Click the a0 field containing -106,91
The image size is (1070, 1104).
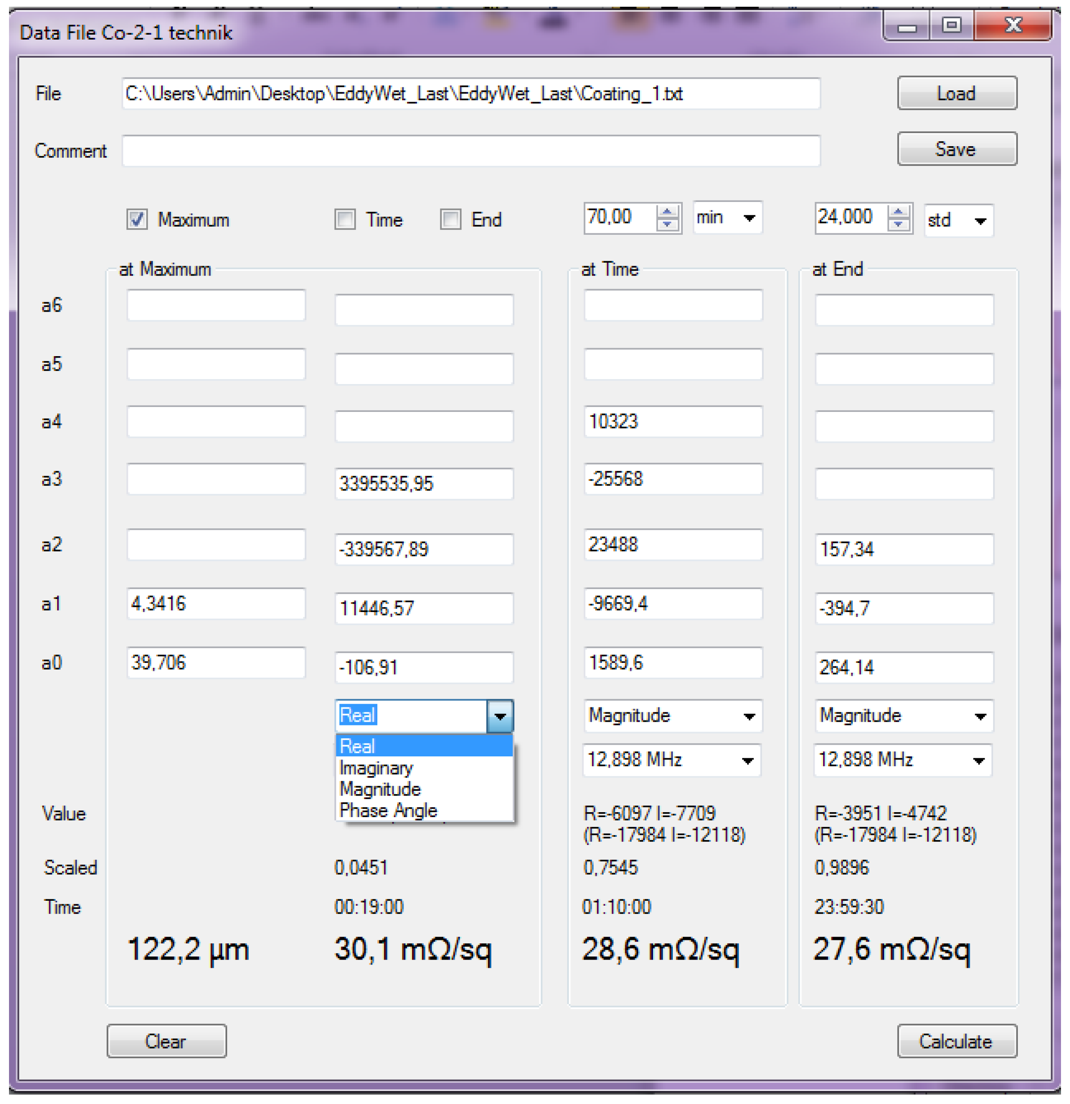(424, 667)
